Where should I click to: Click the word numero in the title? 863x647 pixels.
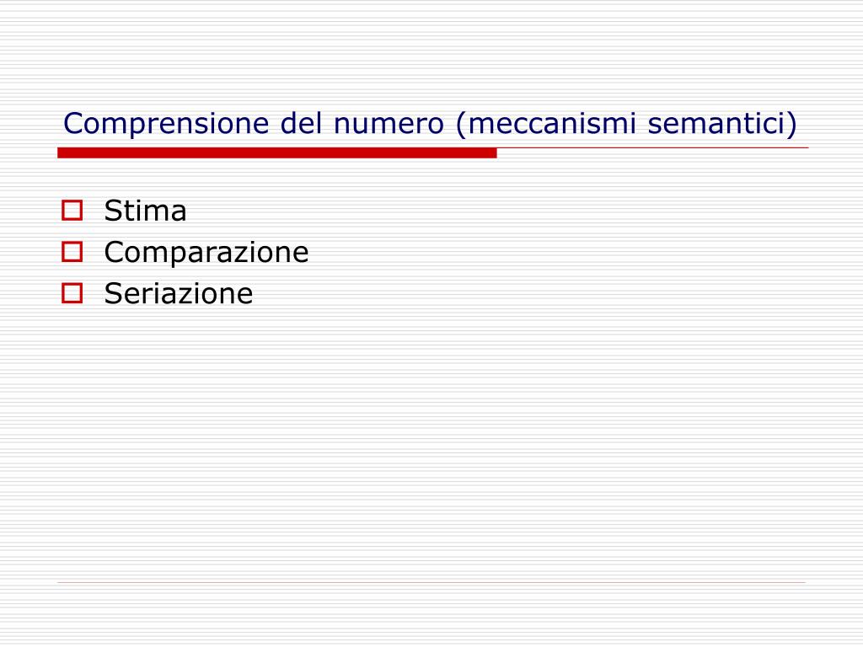[x=389, y=125]
